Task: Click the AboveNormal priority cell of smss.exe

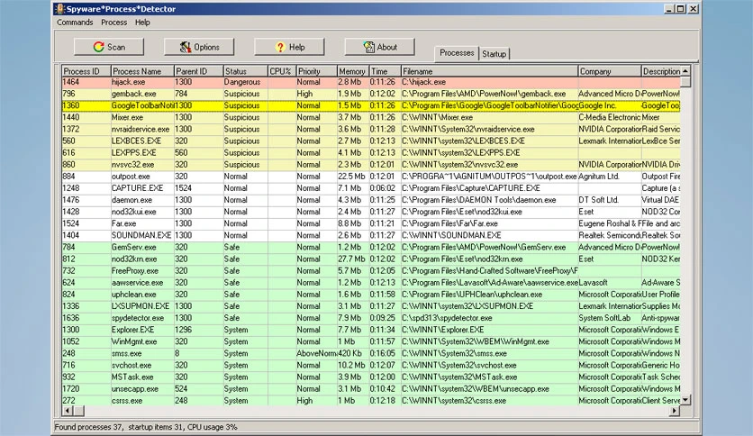Action: (x=316, y=353)
